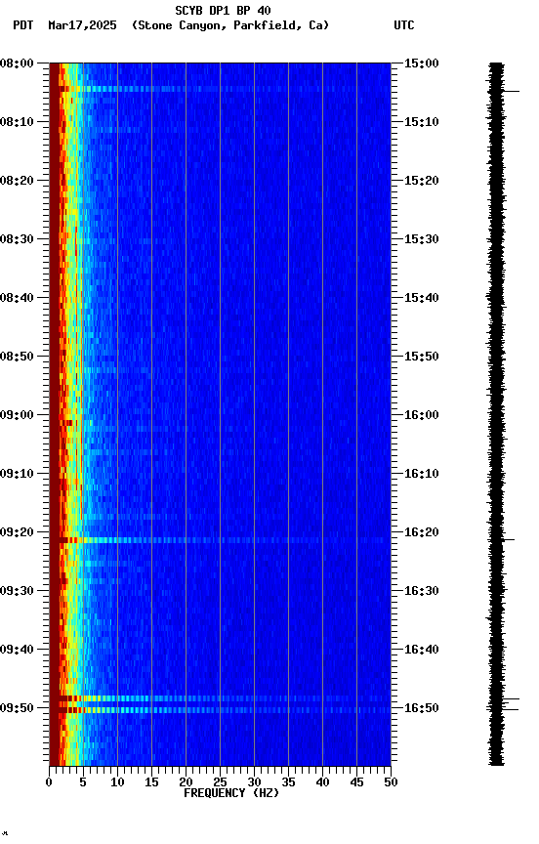Click the PDT time label "08:40"
This screenshot has height=844, width=539.
tap(17, 298)
